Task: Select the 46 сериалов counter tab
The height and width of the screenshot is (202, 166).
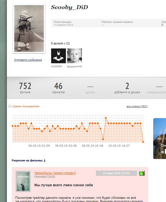Action: click(58, 88)
